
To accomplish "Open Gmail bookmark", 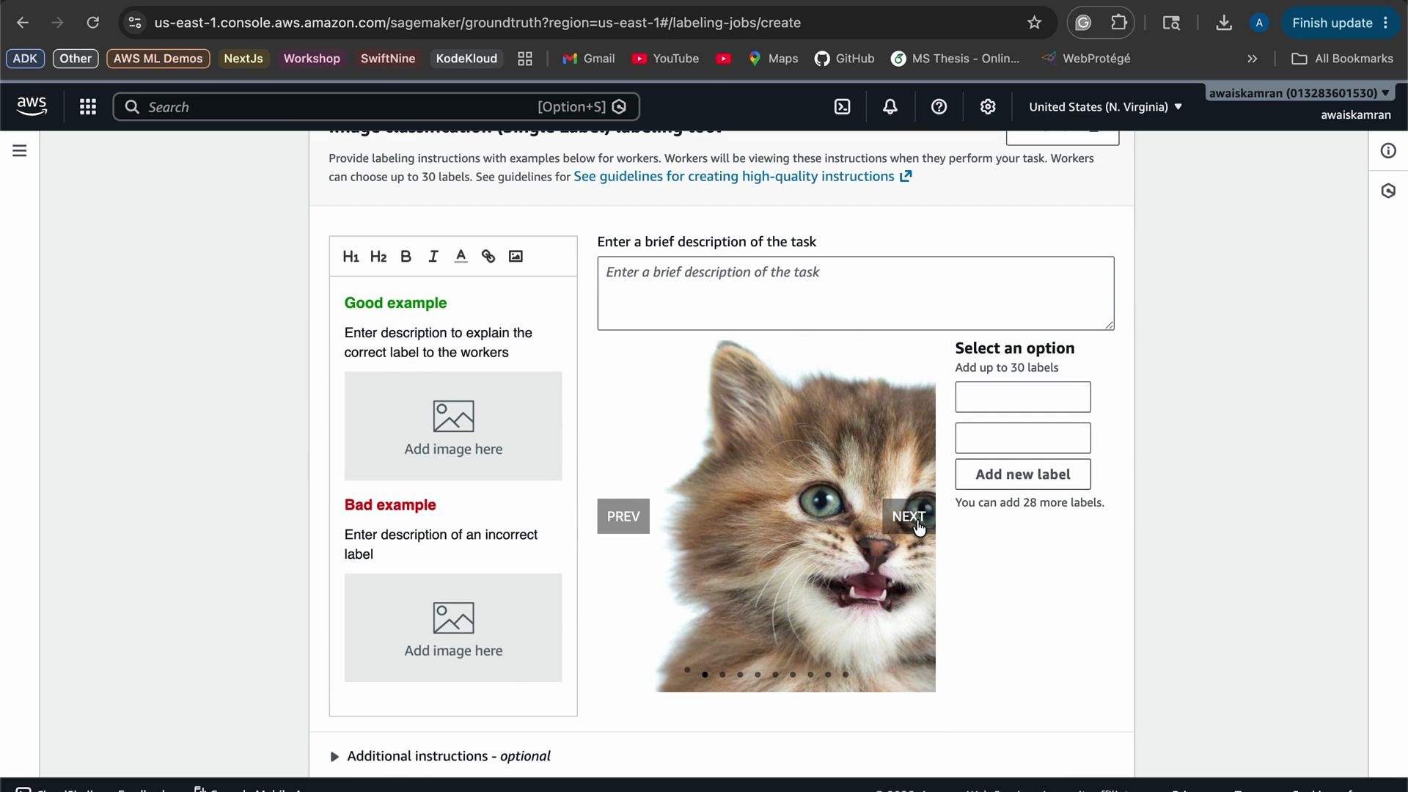I will coord(588,59).
